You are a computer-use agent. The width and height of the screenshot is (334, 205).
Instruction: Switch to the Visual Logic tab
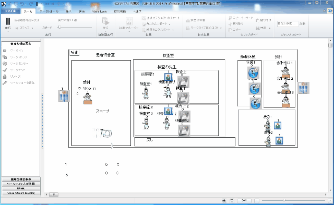coord(100,11)
